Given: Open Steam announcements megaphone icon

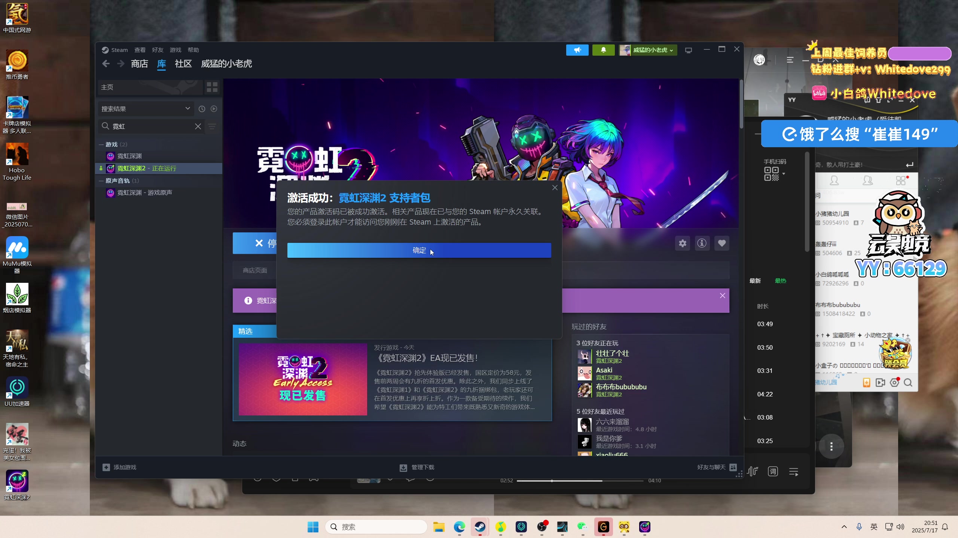Looking at the screenshot, I should point(577,50).
